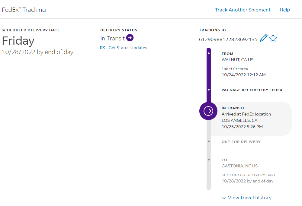Screen dimensions: 302x206
Task: Click the Out for Delivery timeline dot
Action: pos(209,141)
